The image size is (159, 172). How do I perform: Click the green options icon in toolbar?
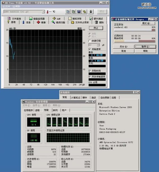pos(84,12)
